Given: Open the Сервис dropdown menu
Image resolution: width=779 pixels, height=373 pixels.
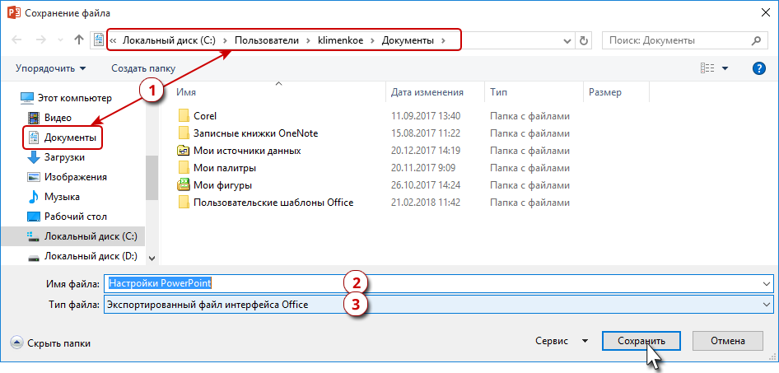Looking at the screenshot, I should (x=561, y=341).
